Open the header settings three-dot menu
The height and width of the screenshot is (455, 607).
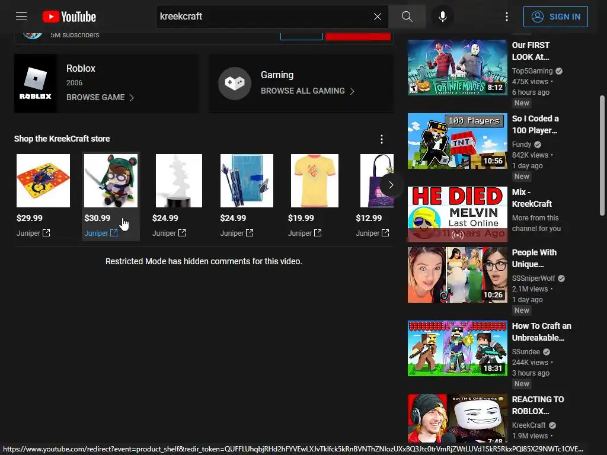pyautogui.click(x=506, y=16)
